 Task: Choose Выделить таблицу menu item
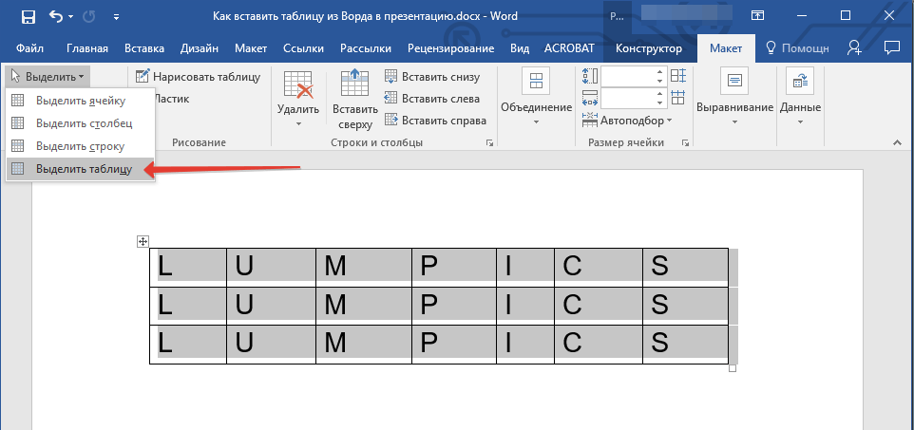pyautogui.click(x=82, y=169)
